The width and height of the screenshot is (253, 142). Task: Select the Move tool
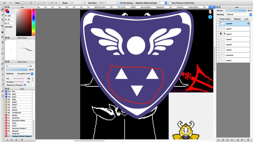click(x=2, y=26)
